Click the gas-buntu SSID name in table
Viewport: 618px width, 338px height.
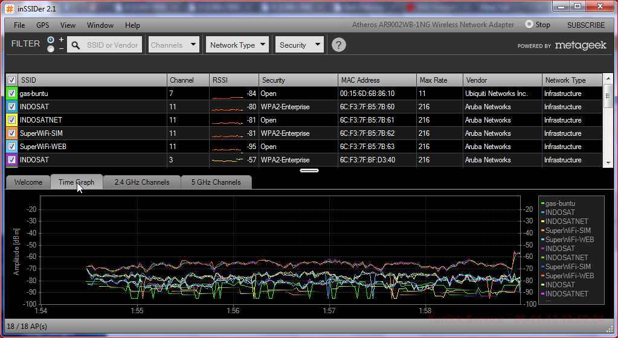pos(34,94)
